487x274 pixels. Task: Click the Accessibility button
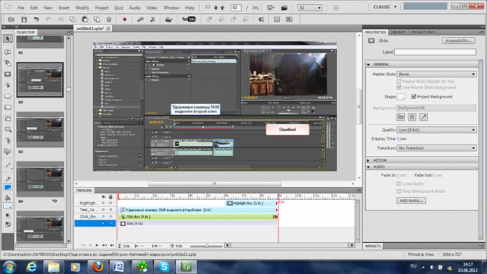click(x=458, y=40)
